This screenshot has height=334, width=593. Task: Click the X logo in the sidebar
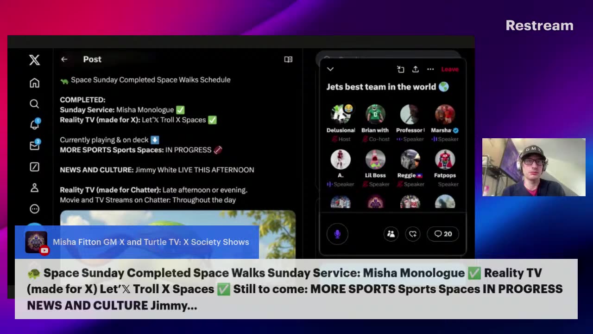tap(34, 60)
